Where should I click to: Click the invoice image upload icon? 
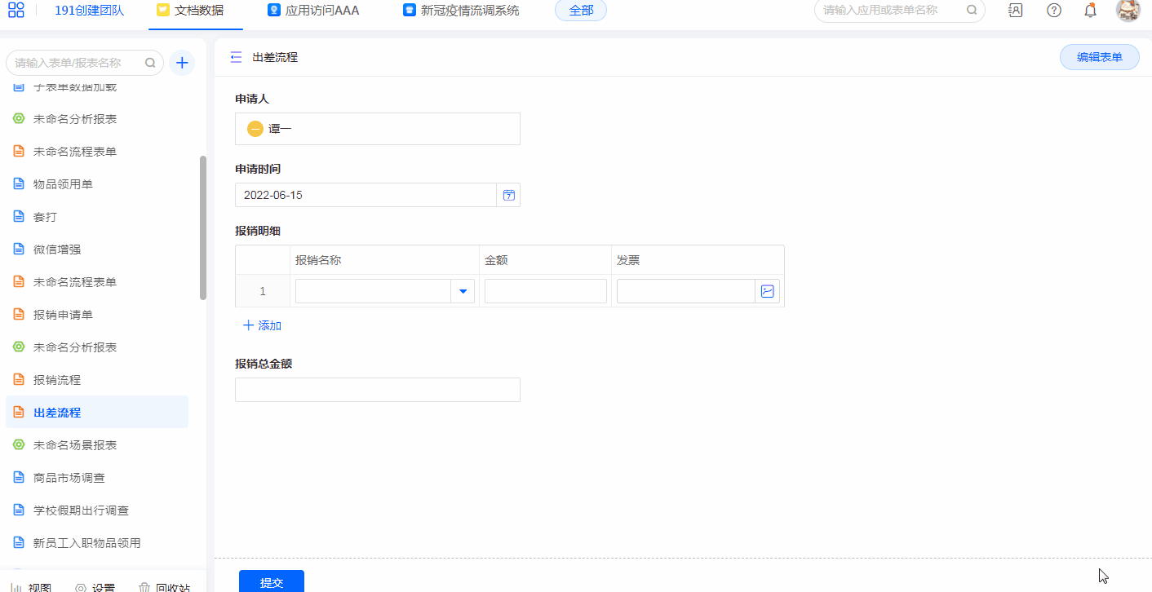[x=767, y=291]
